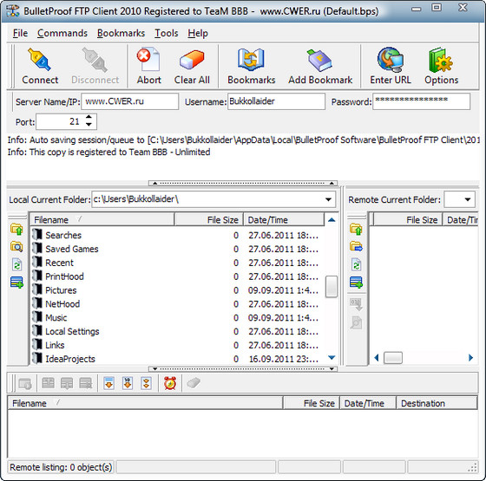Click local list scrollbar thumb

tap(332, 287)
